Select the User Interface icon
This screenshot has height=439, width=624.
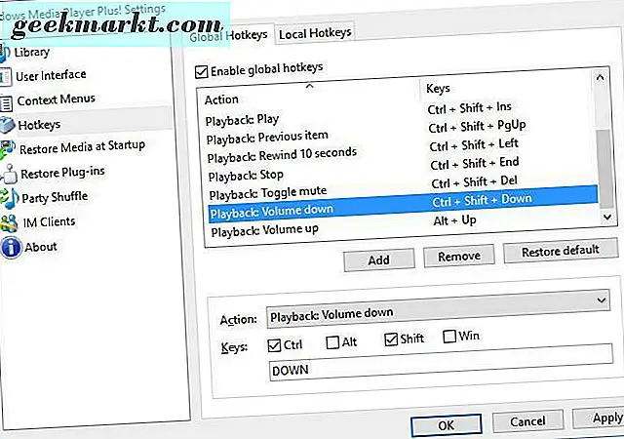pyautogui.click(x=6, y=75)
